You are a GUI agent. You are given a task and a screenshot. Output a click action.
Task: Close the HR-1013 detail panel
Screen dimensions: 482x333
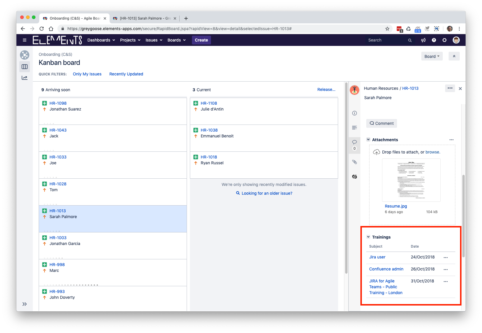pos(460,89)
